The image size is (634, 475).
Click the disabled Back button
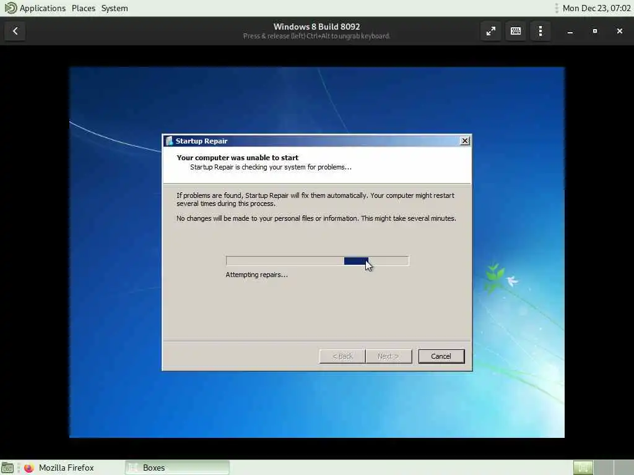(342, 356)
